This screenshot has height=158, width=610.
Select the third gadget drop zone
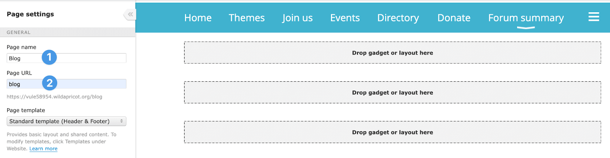pos(393,132)
